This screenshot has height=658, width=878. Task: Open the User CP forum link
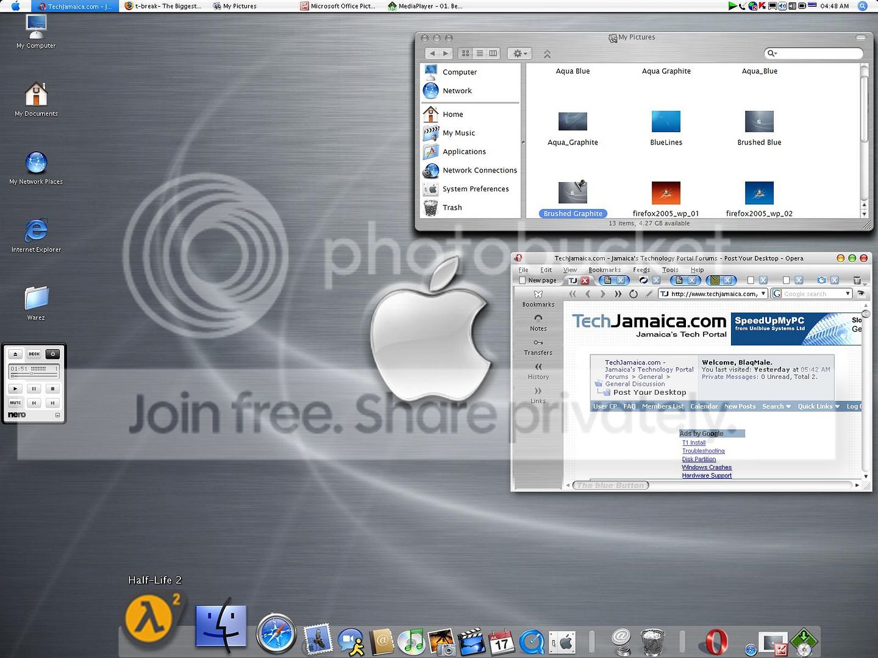(x=605, y=406)
